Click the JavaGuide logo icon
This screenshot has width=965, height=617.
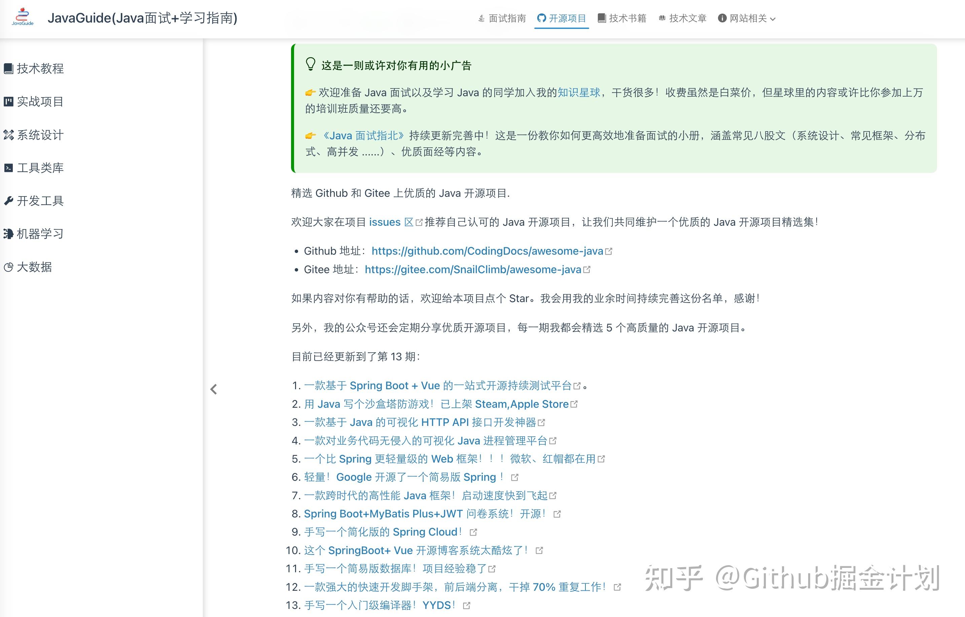coord(23,17)
